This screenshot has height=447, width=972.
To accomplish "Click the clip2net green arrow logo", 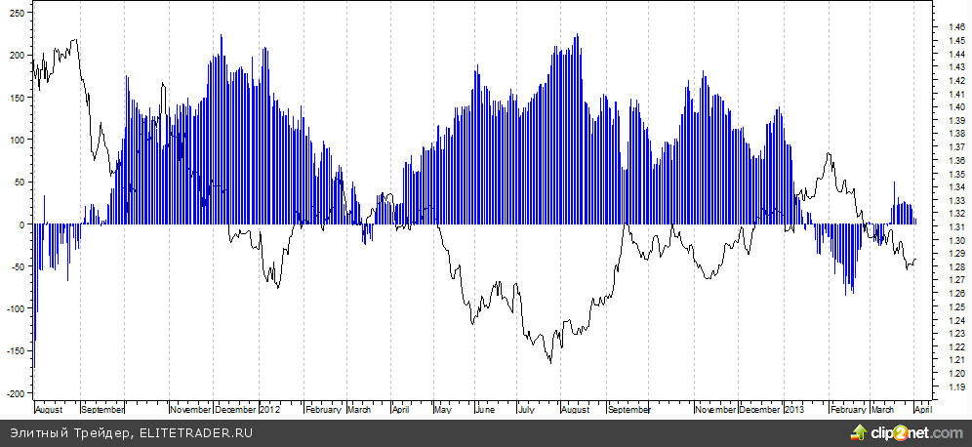I will coord(861,430).
